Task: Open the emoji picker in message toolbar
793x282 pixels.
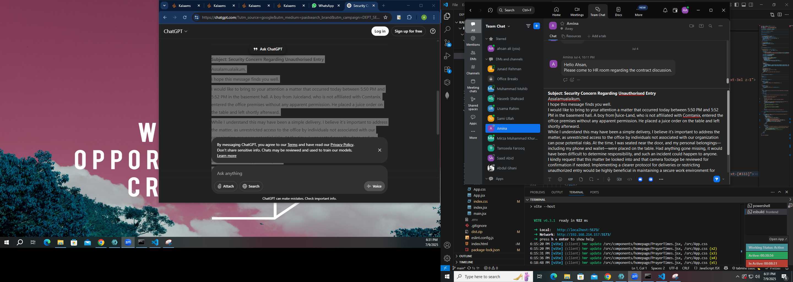Action: click(x=560, y=180)
